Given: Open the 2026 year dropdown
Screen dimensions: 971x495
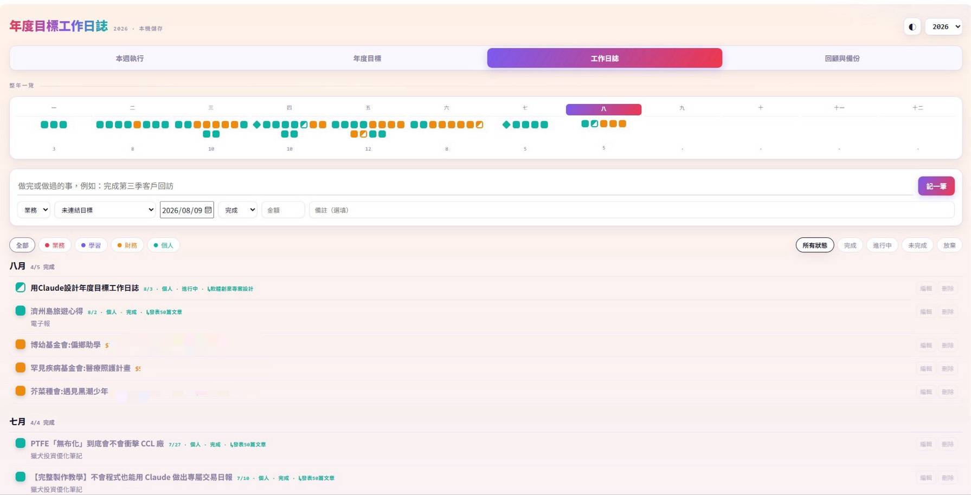Looking at the screenshot, I should point(944,27).
